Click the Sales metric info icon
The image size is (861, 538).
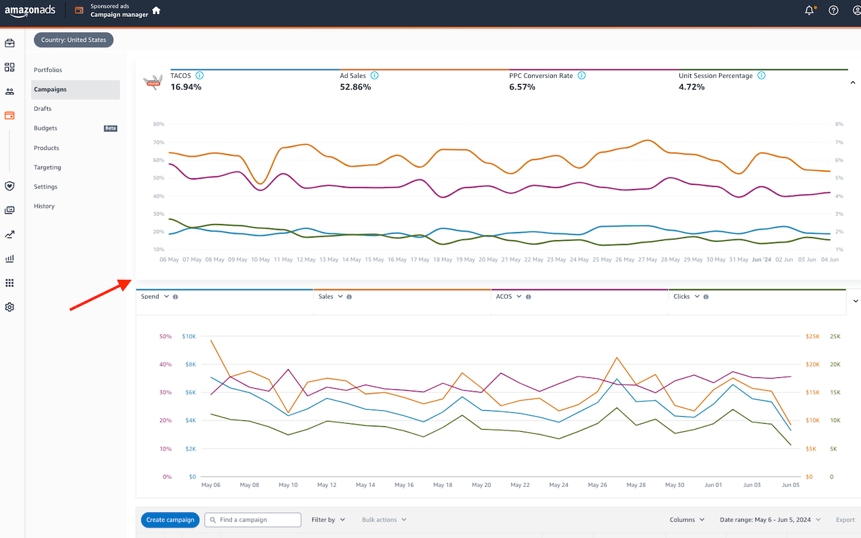[349, 297]
